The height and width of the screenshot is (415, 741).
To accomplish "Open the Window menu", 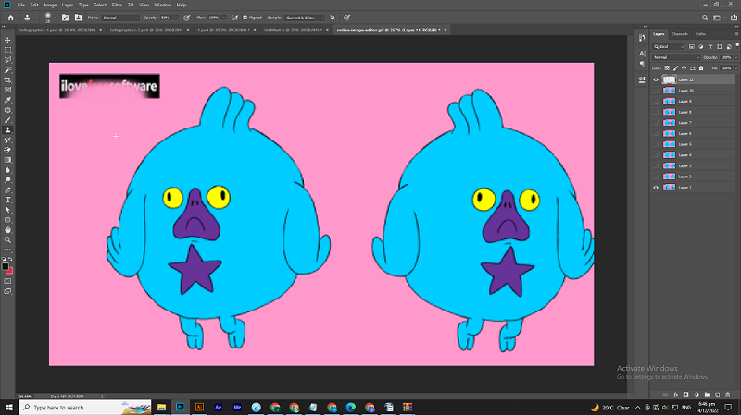I will click(x=163, y=5).
